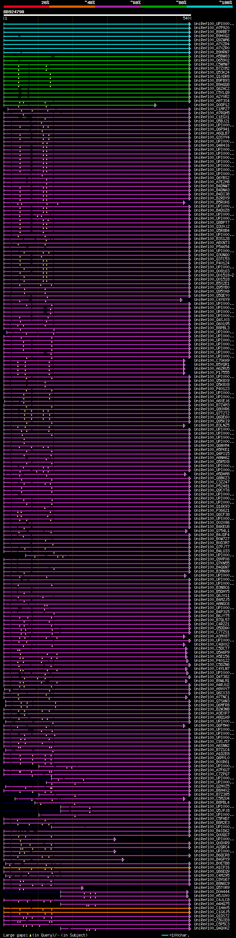Click the hit label UniRef100_C5YLQ9

coord(212,93)
